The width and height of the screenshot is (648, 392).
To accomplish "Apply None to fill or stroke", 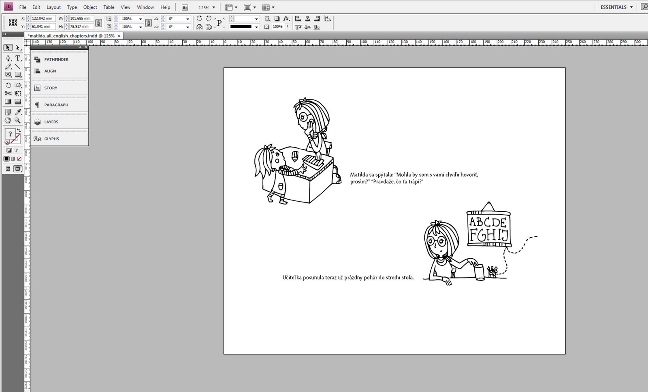I will tap(19, 159).
